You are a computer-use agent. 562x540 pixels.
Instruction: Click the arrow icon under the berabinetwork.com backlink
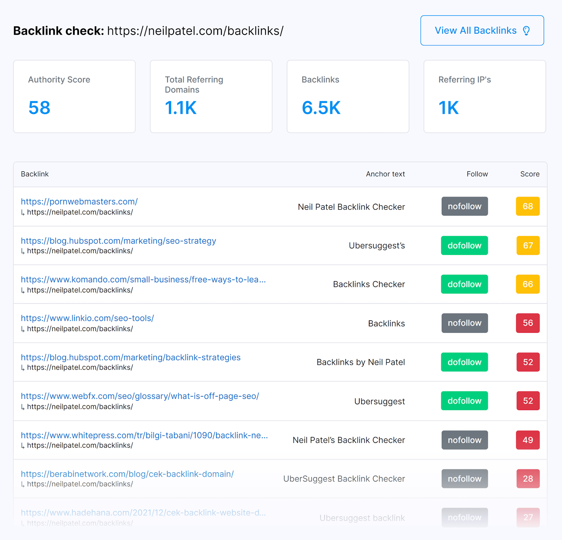point(22,484)
